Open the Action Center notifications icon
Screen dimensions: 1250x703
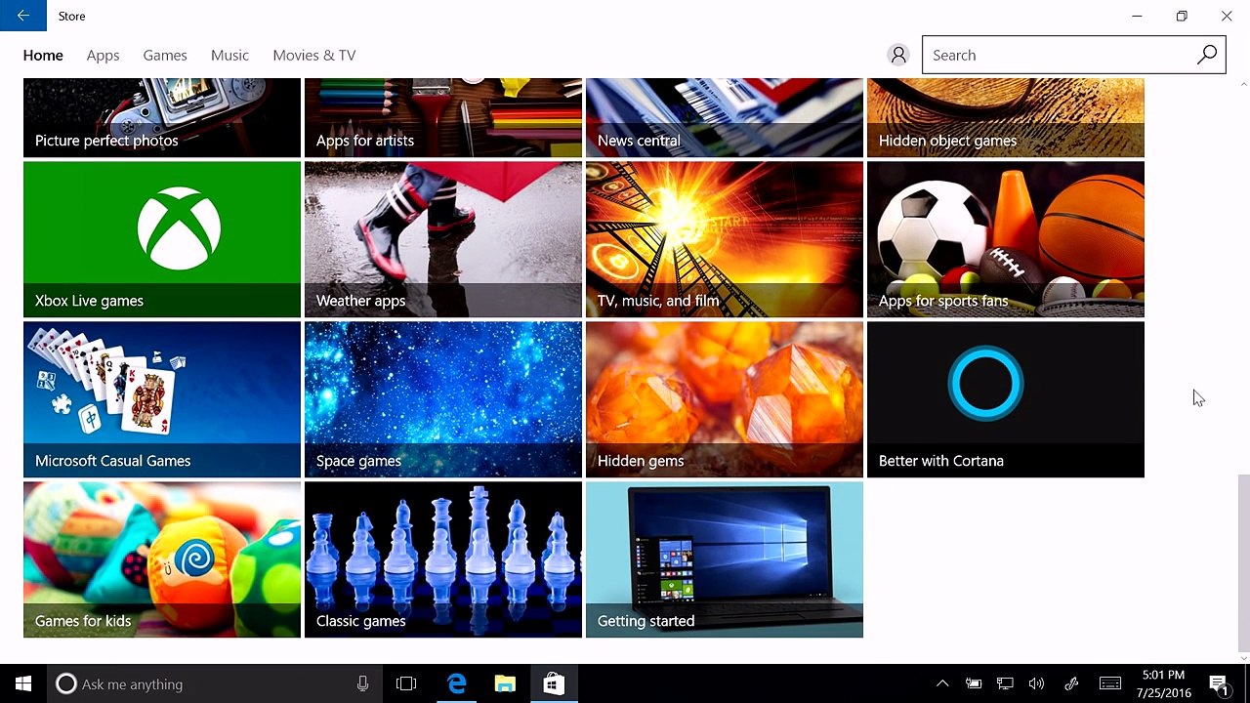pyautogui.click(x=1219, y=683)
